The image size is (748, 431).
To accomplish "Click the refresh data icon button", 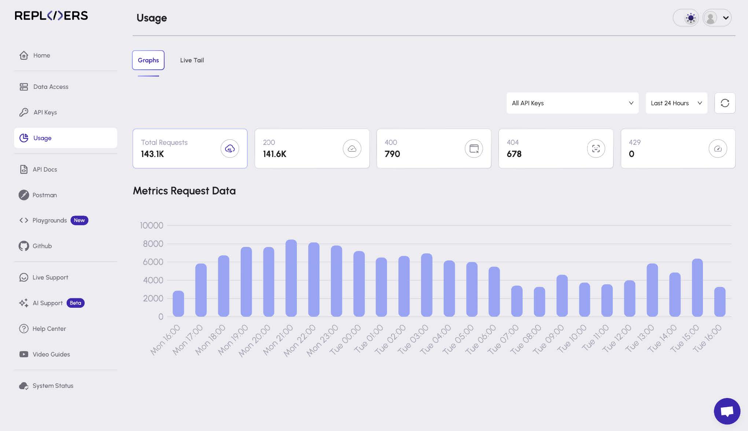I will (x=725, y=103).
